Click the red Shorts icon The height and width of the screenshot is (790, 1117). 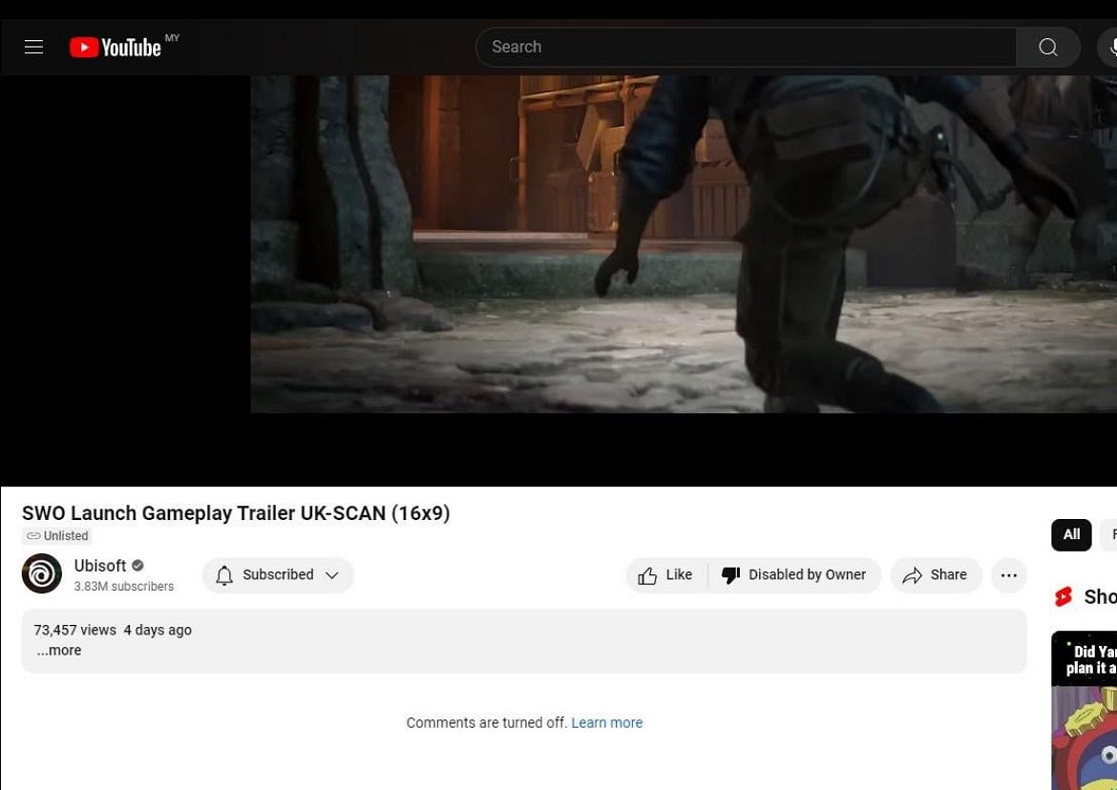(1064, 597)
